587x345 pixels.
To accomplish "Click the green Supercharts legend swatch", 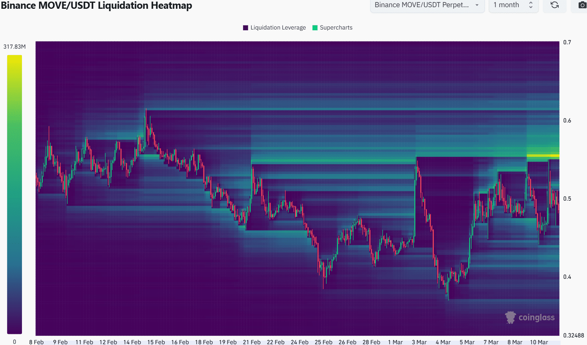I will [315, 28].
